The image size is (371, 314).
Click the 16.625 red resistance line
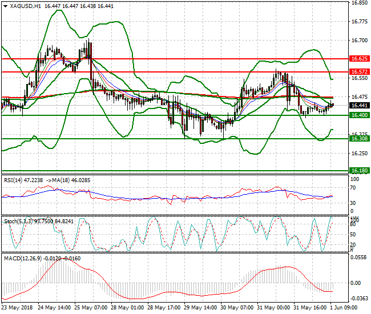[171, 58]
